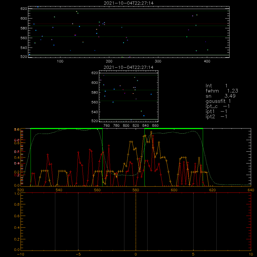Click x-axis label 300 on top plot

(x=158, y=61)
